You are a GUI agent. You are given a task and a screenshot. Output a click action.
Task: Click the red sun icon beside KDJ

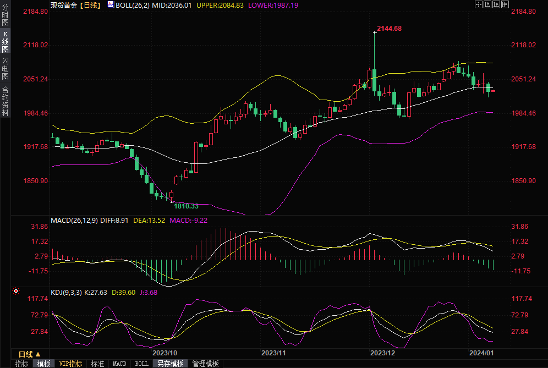(x=16, y=291)
